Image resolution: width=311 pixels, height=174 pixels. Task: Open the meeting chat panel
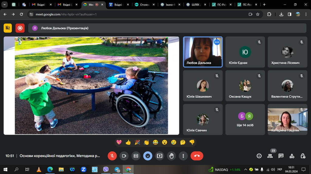(281, 156)
